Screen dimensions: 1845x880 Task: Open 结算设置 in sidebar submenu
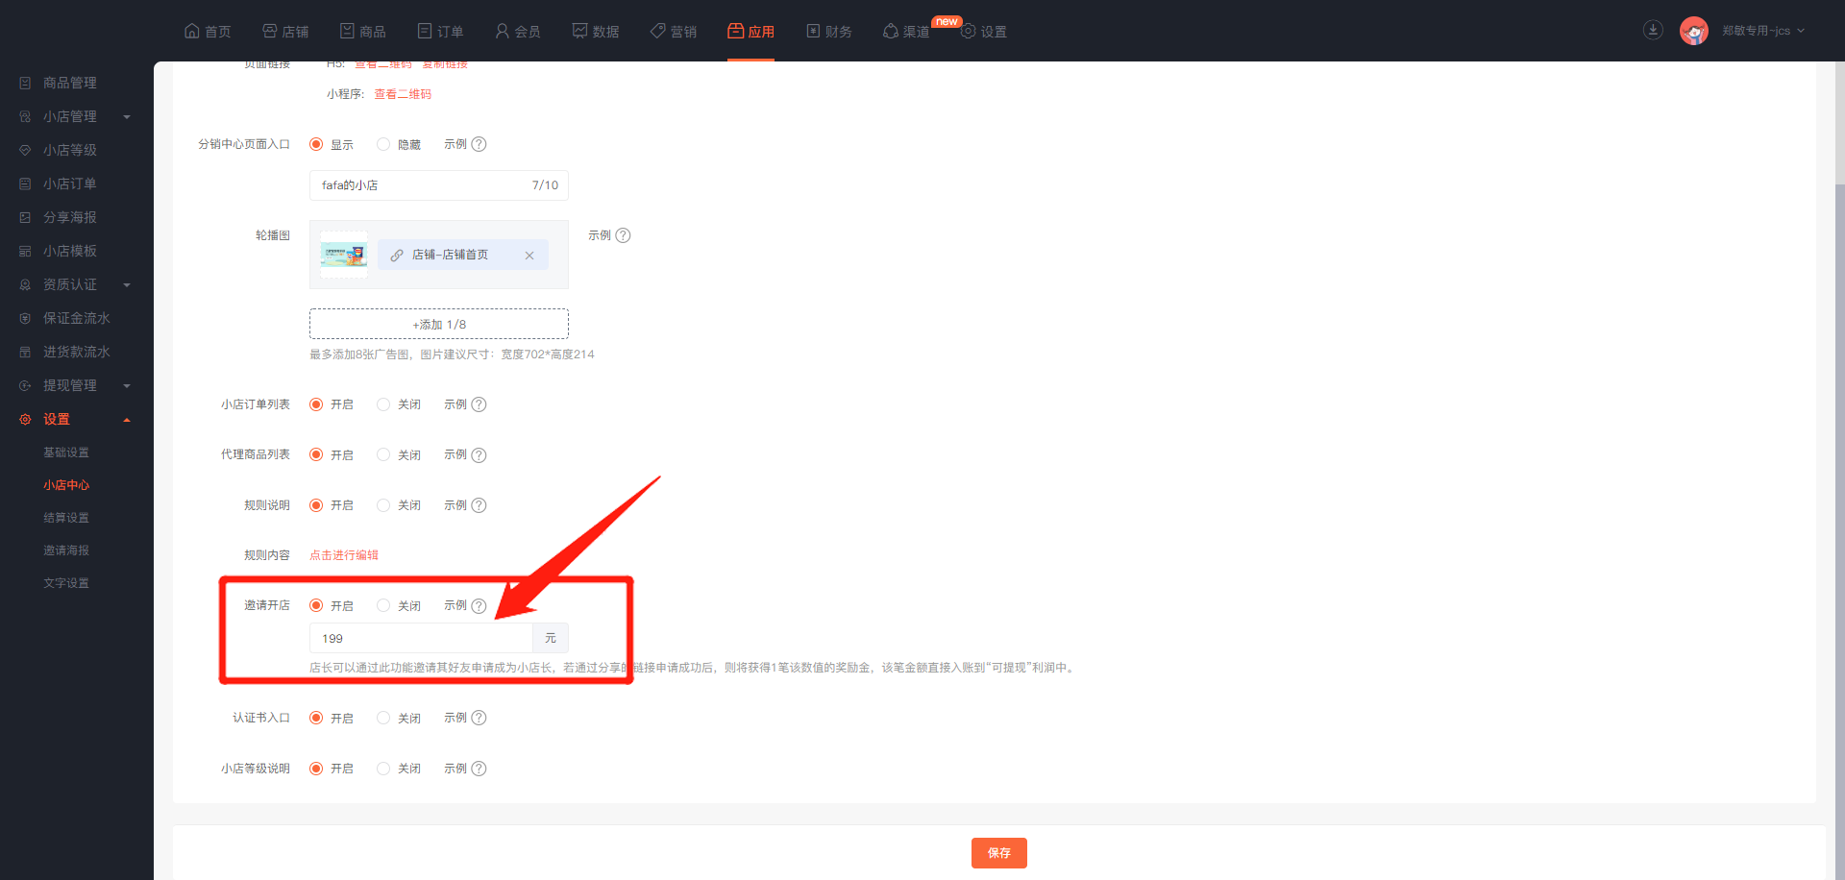(x=66, y=518)
